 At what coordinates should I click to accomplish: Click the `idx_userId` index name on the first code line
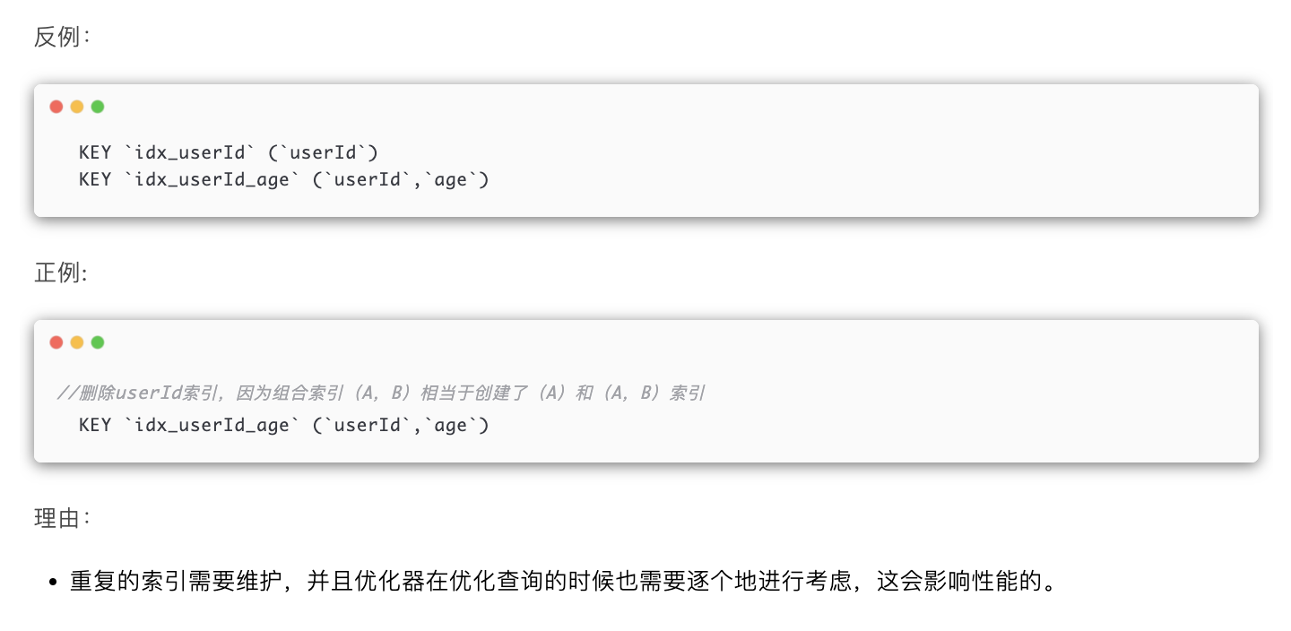pyautogui.click(x=190, y=152)
